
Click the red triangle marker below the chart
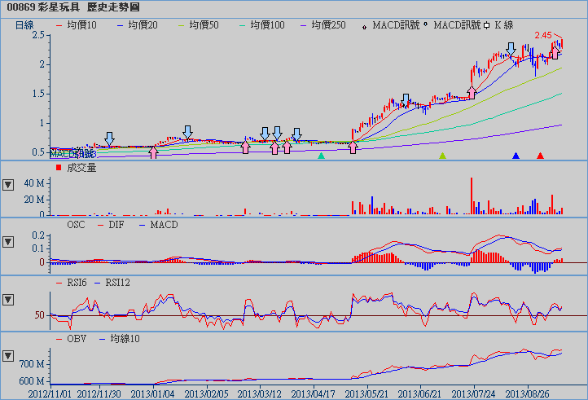coord(540,156)
